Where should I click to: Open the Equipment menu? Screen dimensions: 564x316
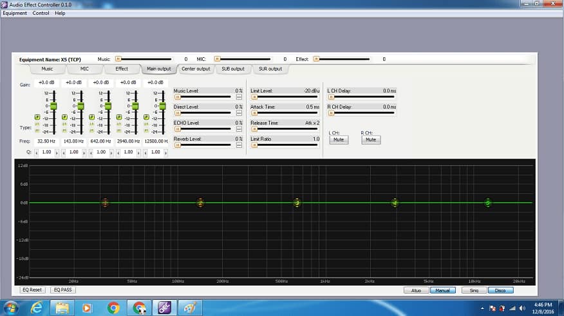[x=15, y=13]
